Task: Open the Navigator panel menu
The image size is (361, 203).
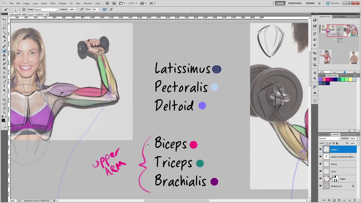Action: pos(358,17)
